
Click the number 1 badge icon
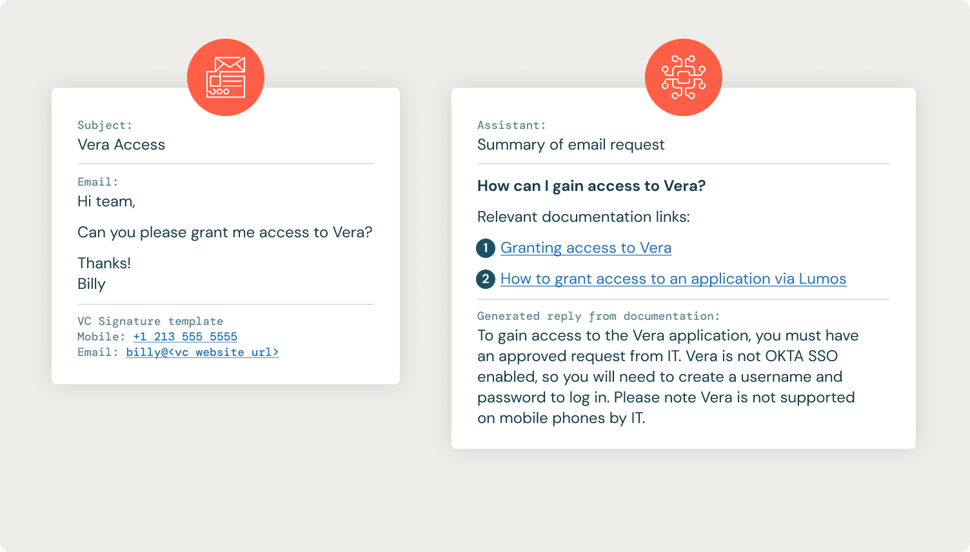click(486, 248)
